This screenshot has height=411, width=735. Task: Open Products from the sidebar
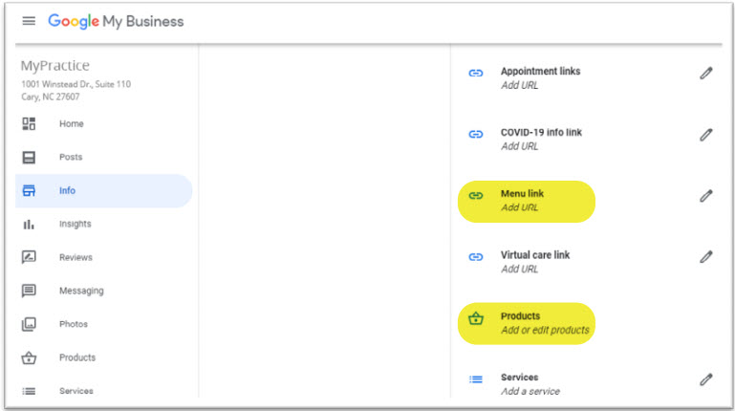point(77,357)
